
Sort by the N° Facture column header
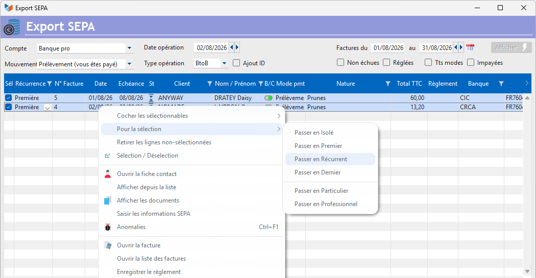(x=69, y=84)
